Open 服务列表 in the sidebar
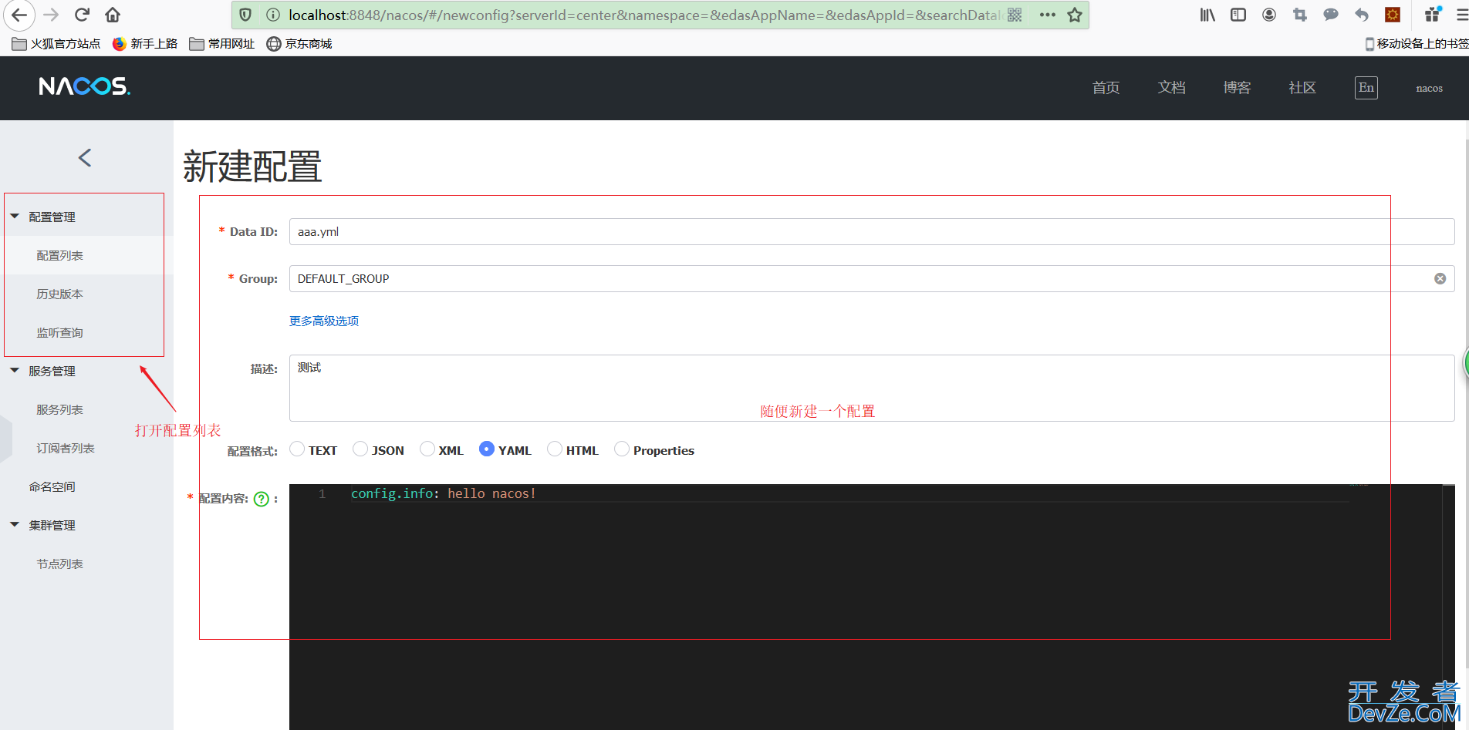Image resolution: width=1469 pixels, height=730 pixels. coord(59,409)
